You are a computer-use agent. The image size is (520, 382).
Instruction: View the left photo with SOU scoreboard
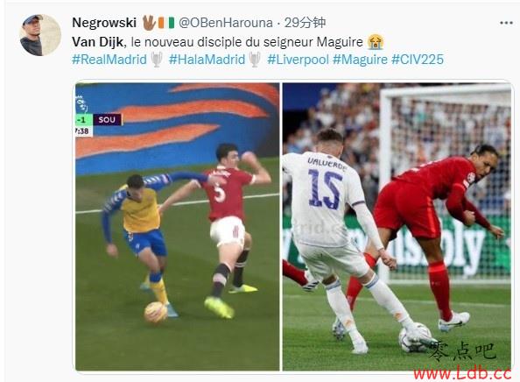pyautogui.click(x=178, y=227)
